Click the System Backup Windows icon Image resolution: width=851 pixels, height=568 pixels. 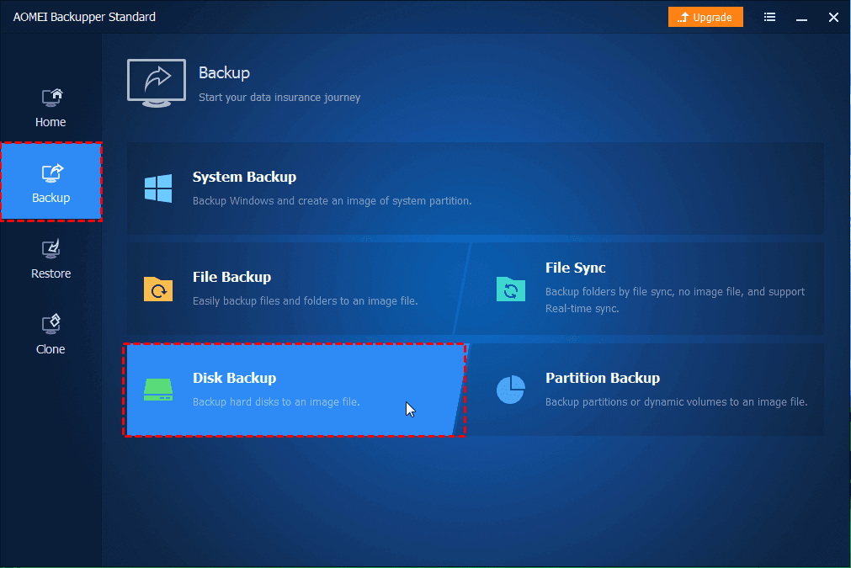(x=157, y=188)
